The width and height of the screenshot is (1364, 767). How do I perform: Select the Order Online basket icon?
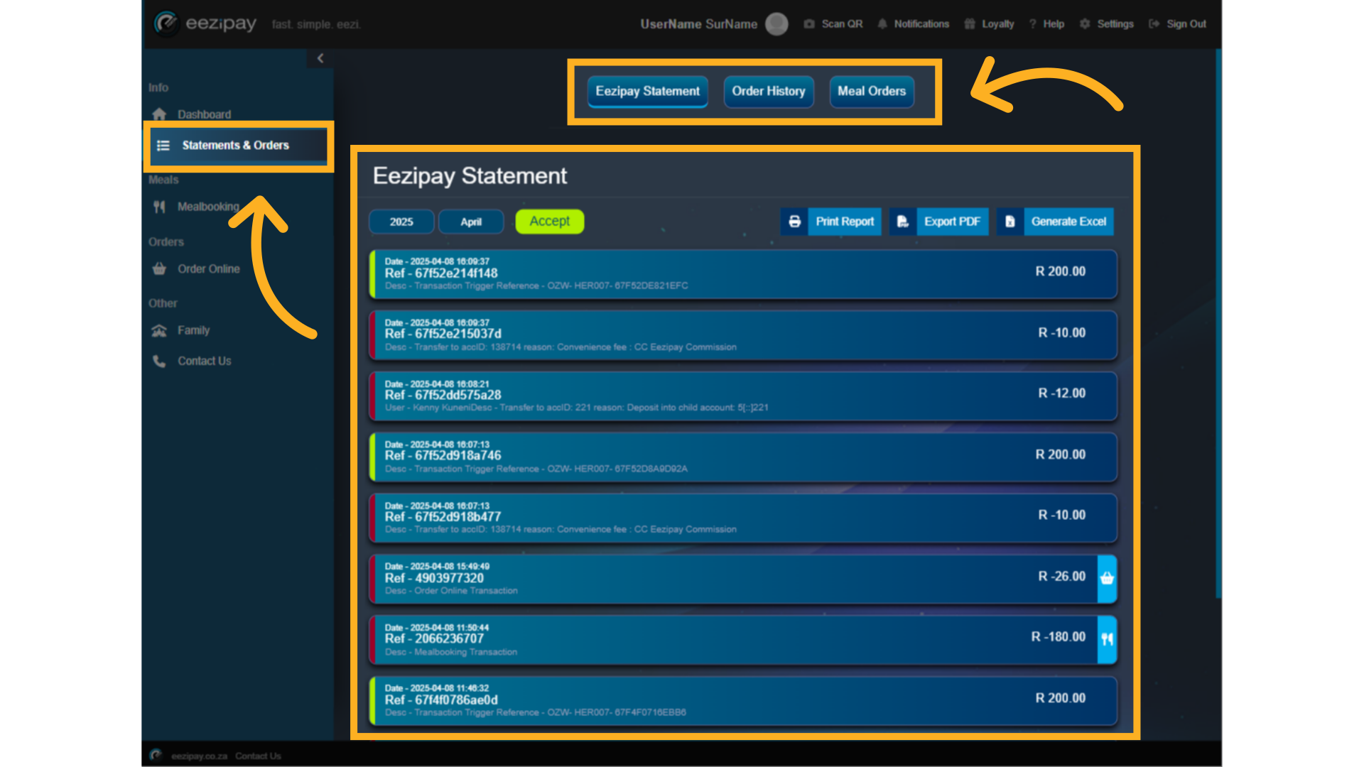click(159, 268)
